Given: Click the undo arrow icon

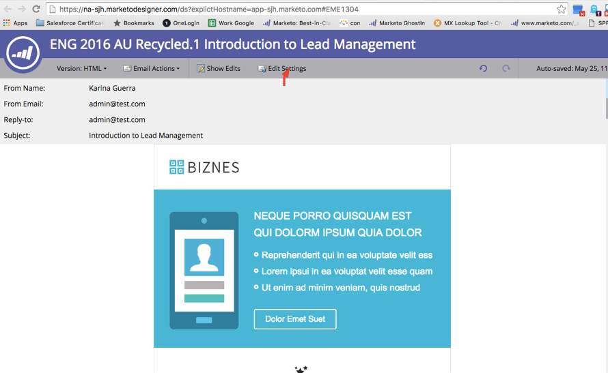Looking at the screenshot, I should pyautogui.click(x=483, y=68).
